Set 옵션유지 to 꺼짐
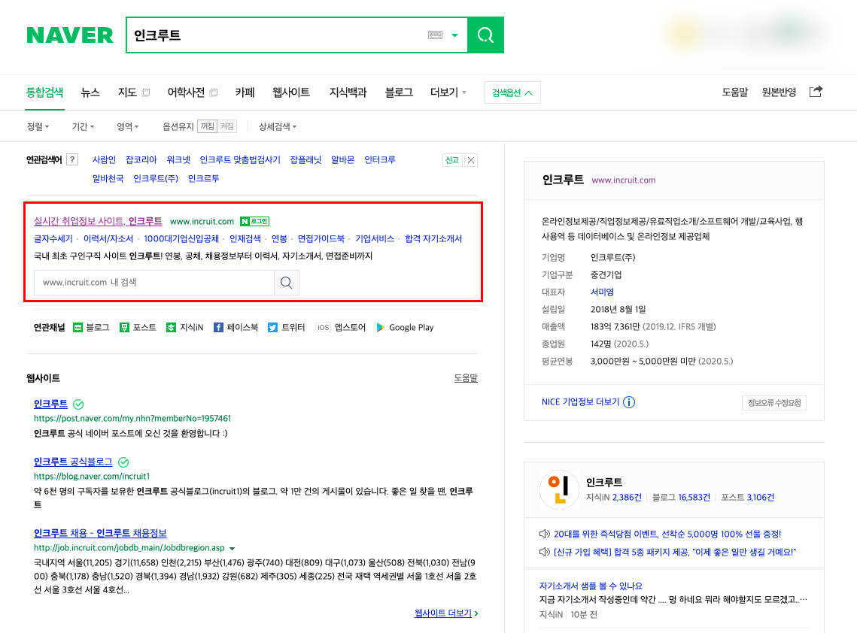Viewport: 857px width, 633px height. (x=207, y=126)
